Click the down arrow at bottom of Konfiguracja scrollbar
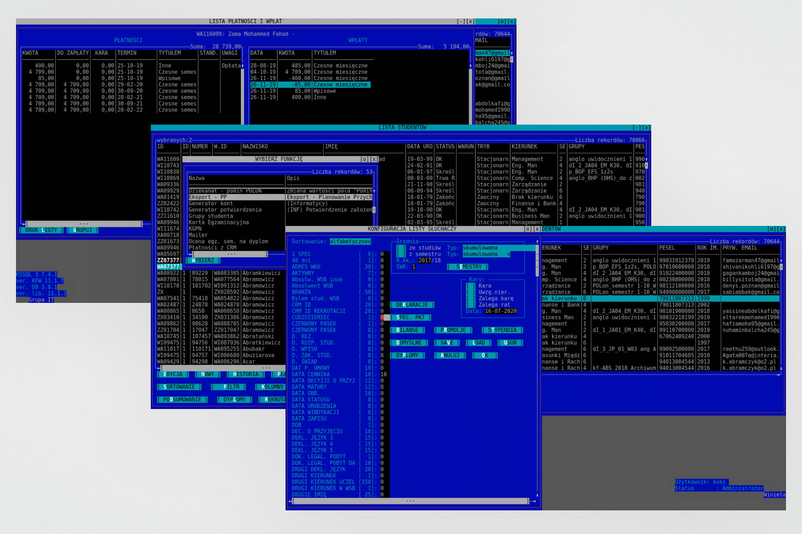 537,495
